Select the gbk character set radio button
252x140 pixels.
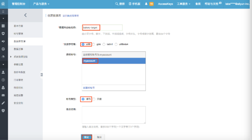(94, 44)
